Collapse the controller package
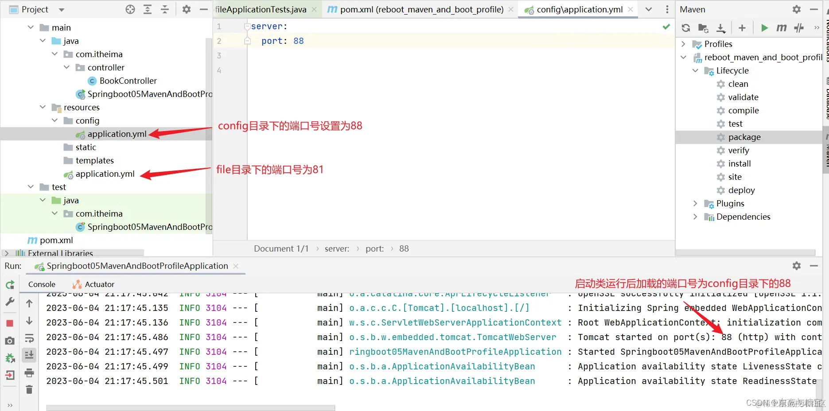 click(66, 67)
